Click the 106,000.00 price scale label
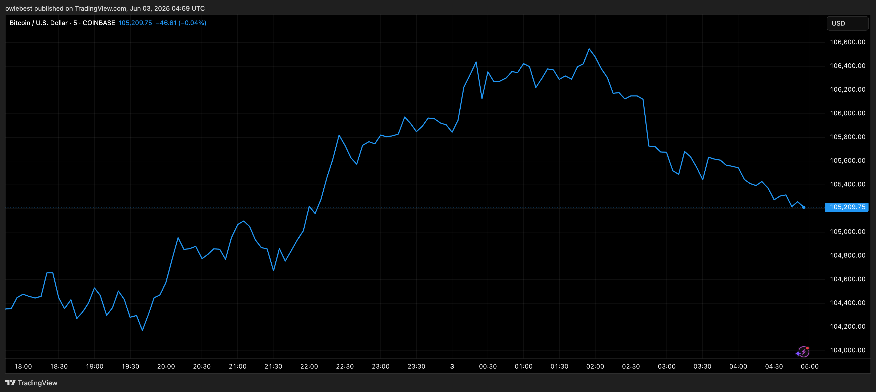 (847, 113)
